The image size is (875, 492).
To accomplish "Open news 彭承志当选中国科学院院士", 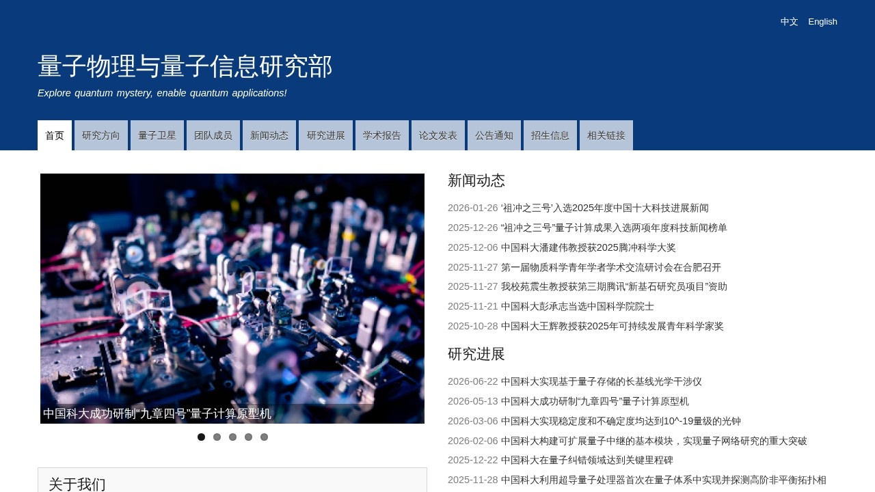I will 578,306.
